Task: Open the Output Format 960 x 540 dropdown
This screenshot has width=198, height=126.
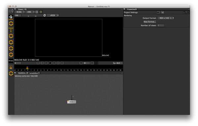Action: tap(166, 18)
